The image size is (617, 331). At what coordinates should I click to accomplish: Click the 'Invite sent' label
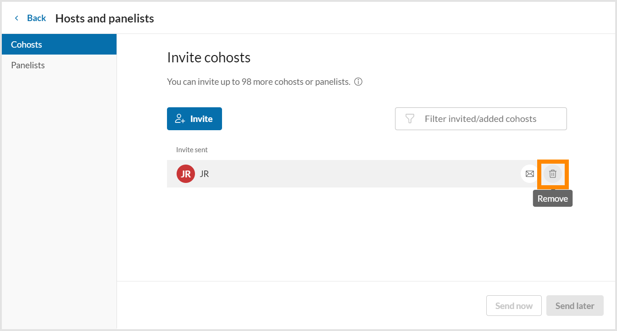(x=192, y=150)
